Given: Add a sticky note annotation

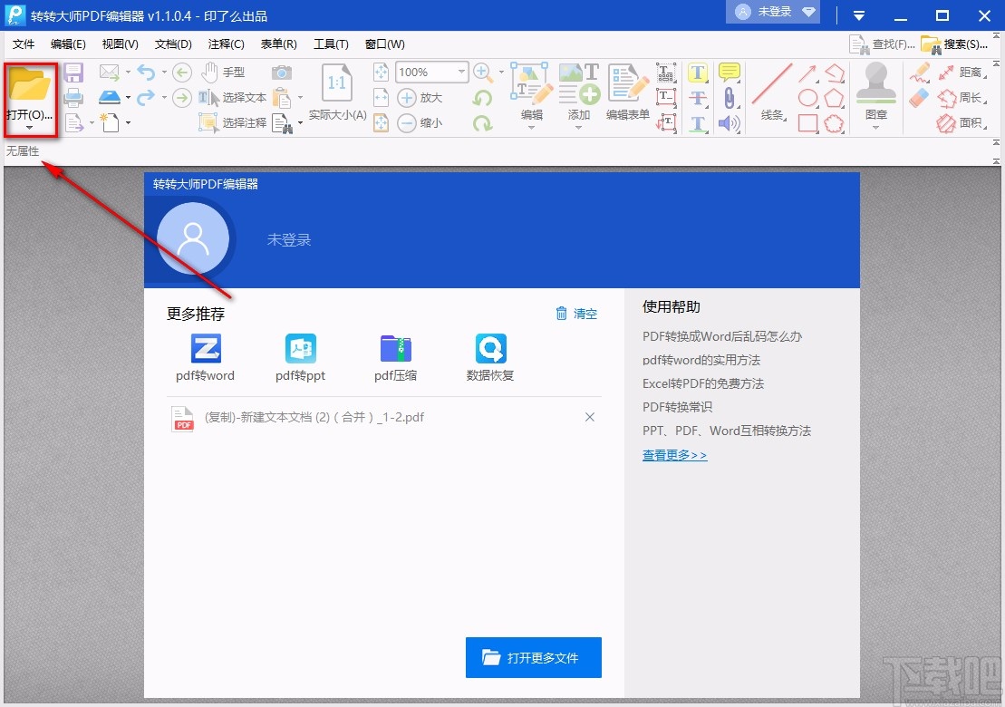Looking at the screenshot, I should click(730, 72).
